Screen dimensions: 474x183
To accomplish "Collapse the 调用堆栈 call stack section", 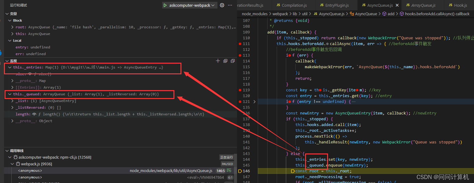I will pyautogui.click(x=7, y=151).
